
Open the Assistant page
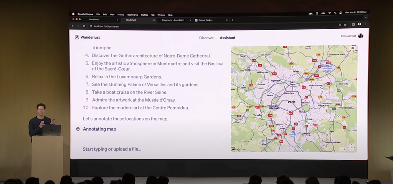point(227,38)
